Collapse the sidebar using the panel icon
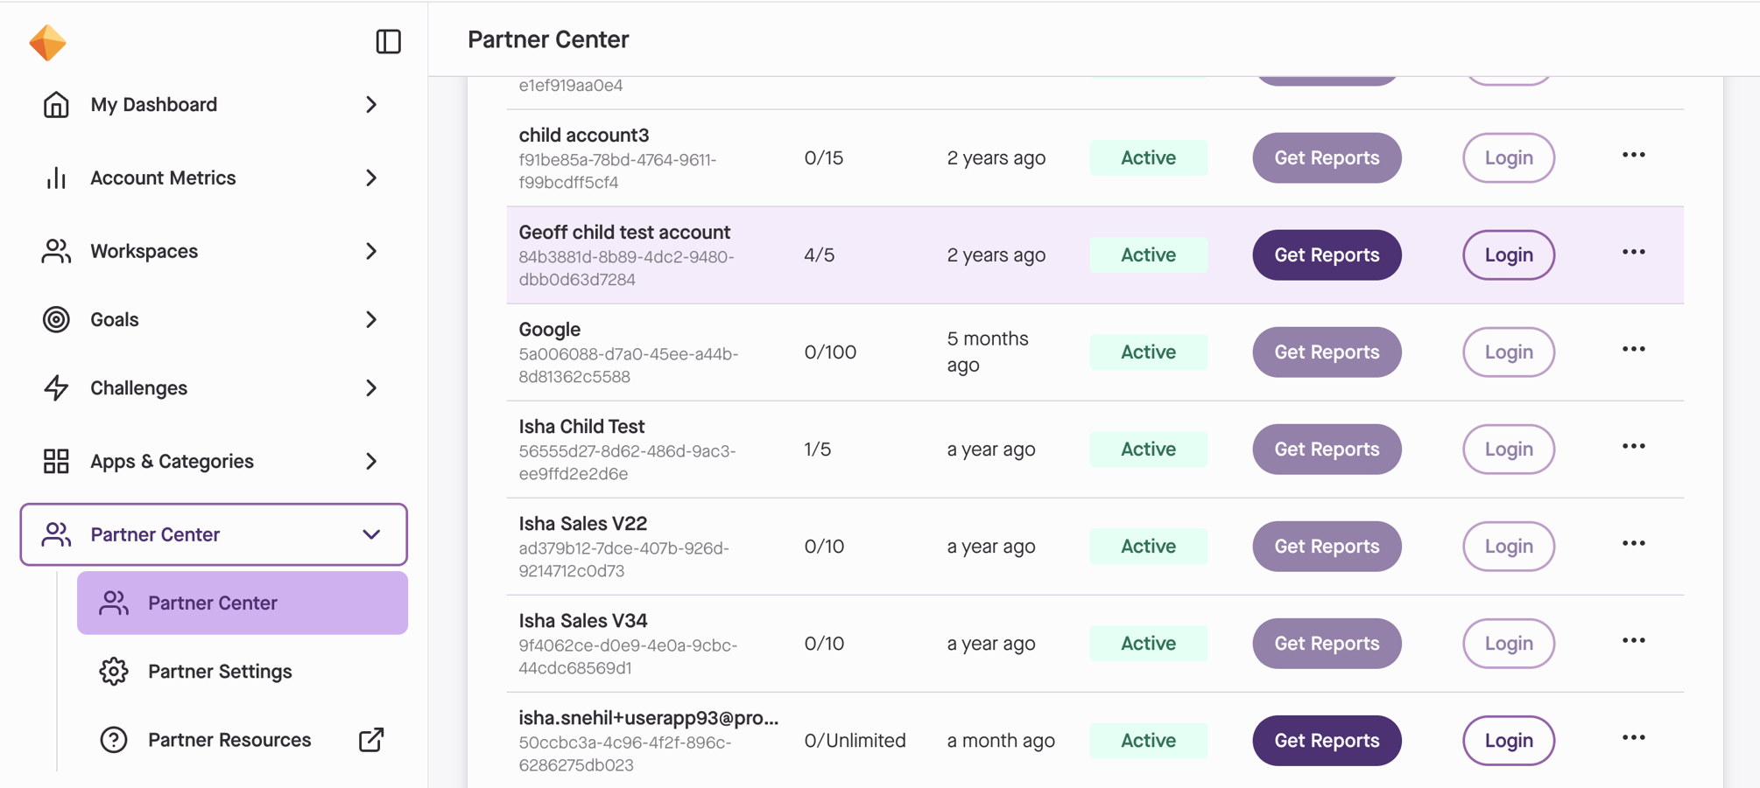The height and width of the screenshot is (788, 1760). click(388, 41)
